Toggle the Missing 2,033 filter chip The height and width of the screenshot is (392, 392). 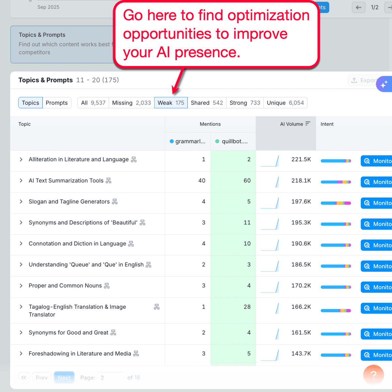131,103
